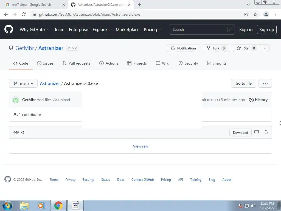Click the browser address bar URL

[89, 14]
